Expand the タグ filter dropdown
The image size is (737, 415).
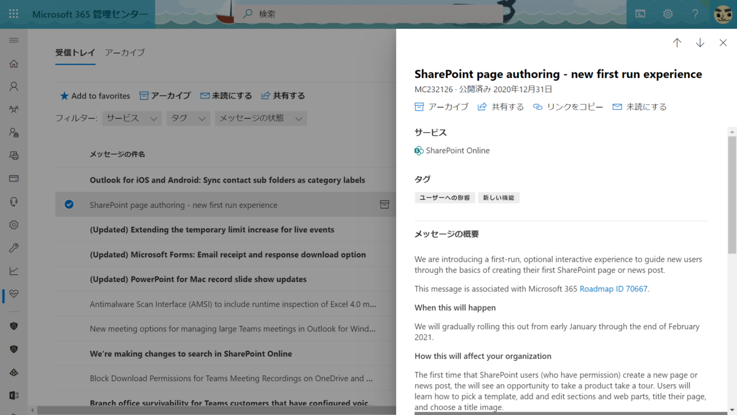click(x=188, y=118)
